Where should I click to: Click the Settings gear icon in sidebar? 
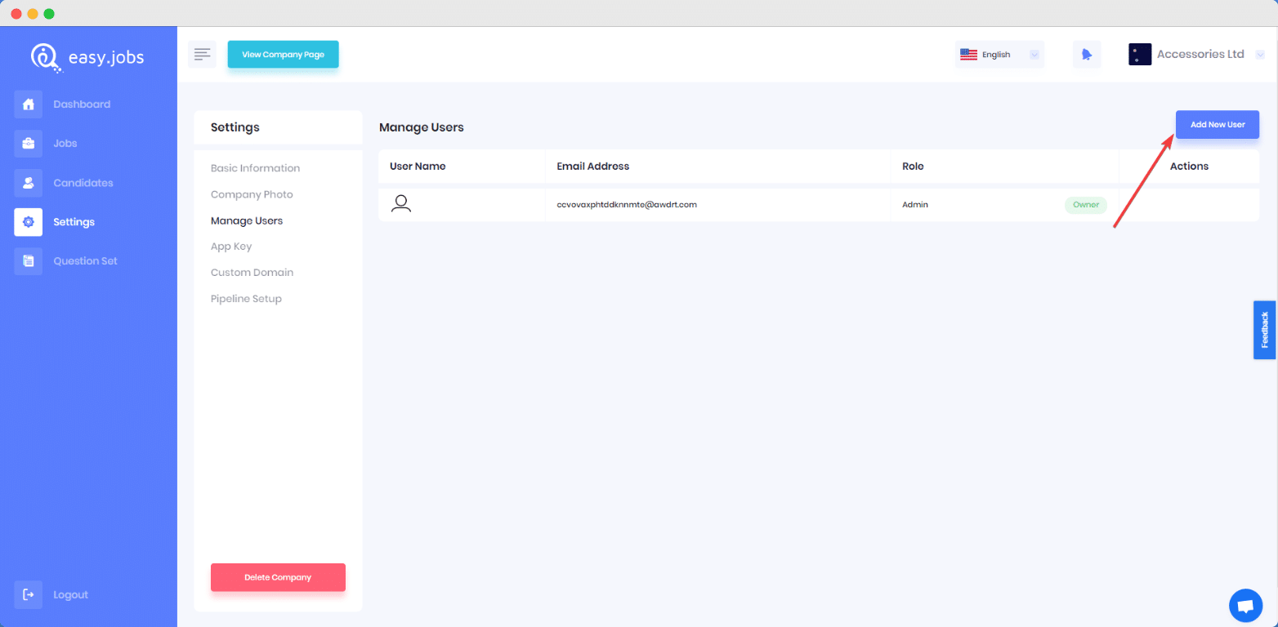tap(29, 222)
